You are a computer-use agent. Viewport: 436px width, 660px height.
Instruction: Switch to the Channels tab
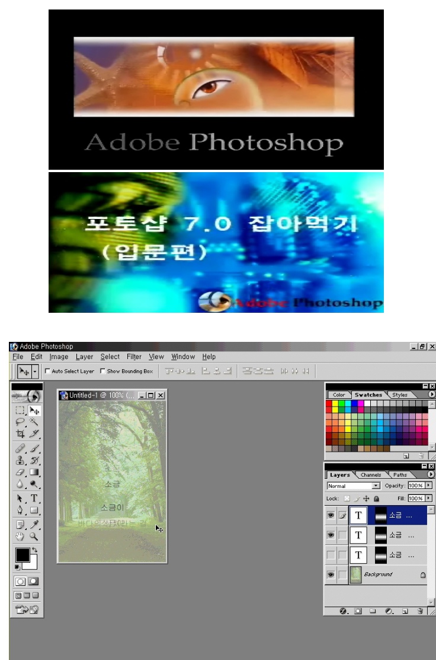pyautogui.click(x=371, y=475)
